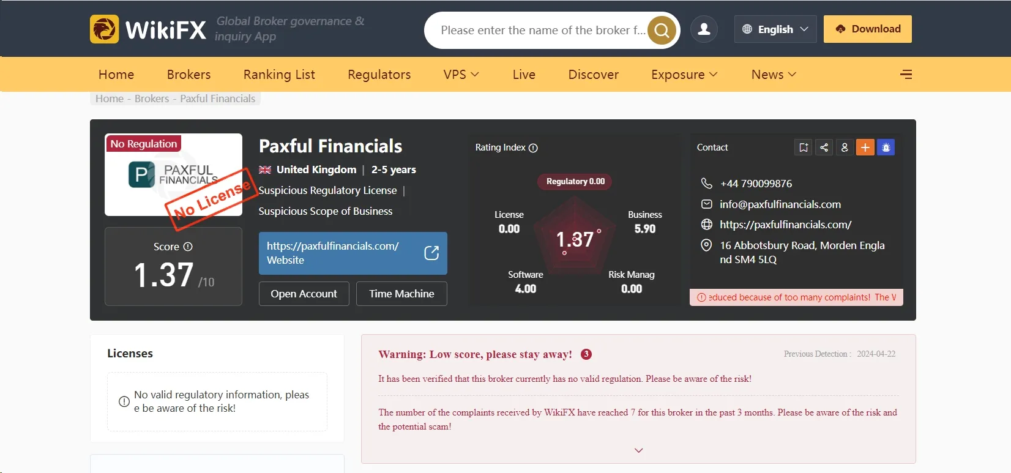Click the envelope icon beside the email

[706, 204]
